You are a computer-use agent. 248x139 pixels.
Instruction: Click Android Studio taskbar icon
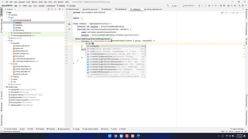pos(121,136)
